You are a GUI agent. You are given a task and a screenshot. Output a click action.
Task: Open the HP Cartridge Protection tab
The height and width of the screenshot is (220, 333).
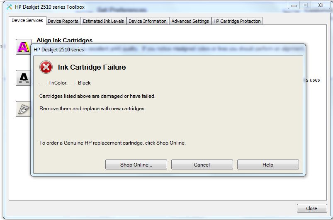[x=237, y=21]
